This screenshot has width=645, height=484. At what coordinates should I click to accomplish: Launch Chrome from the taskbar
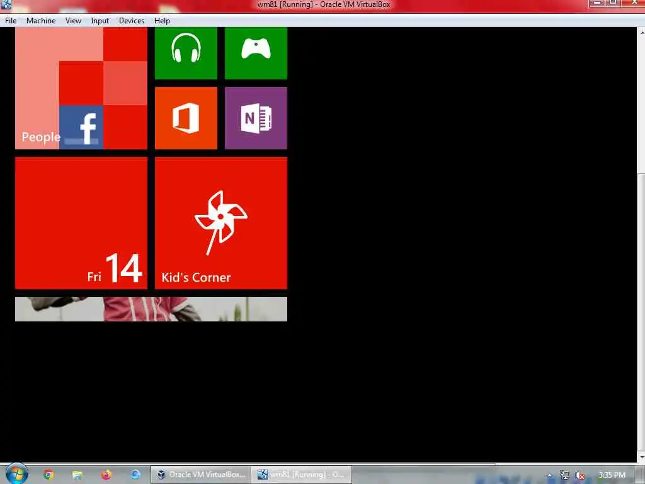click(49, 475)
